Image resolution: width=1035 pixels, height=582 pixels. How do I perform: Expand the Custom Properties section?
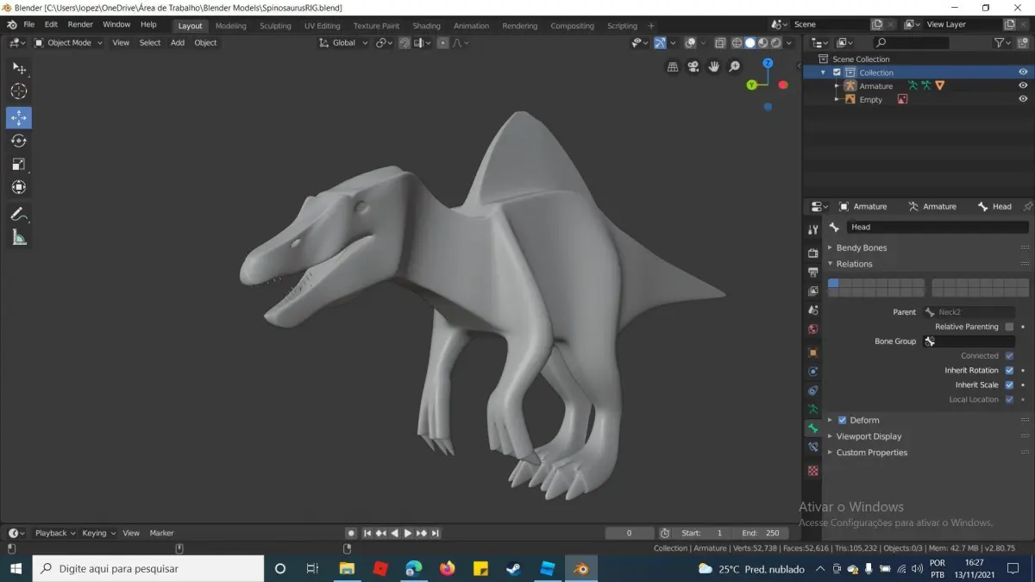[x=871, y=453]
